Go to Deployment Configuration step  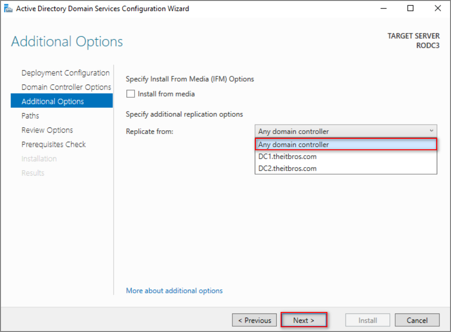(x=65, y=73)
